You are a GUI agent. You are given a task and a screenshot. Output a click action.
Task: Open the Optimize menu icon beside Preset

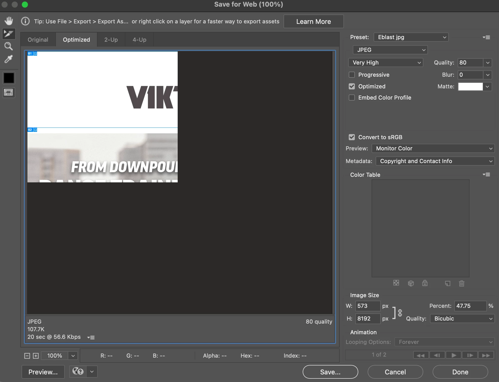[x=486, y=37]
